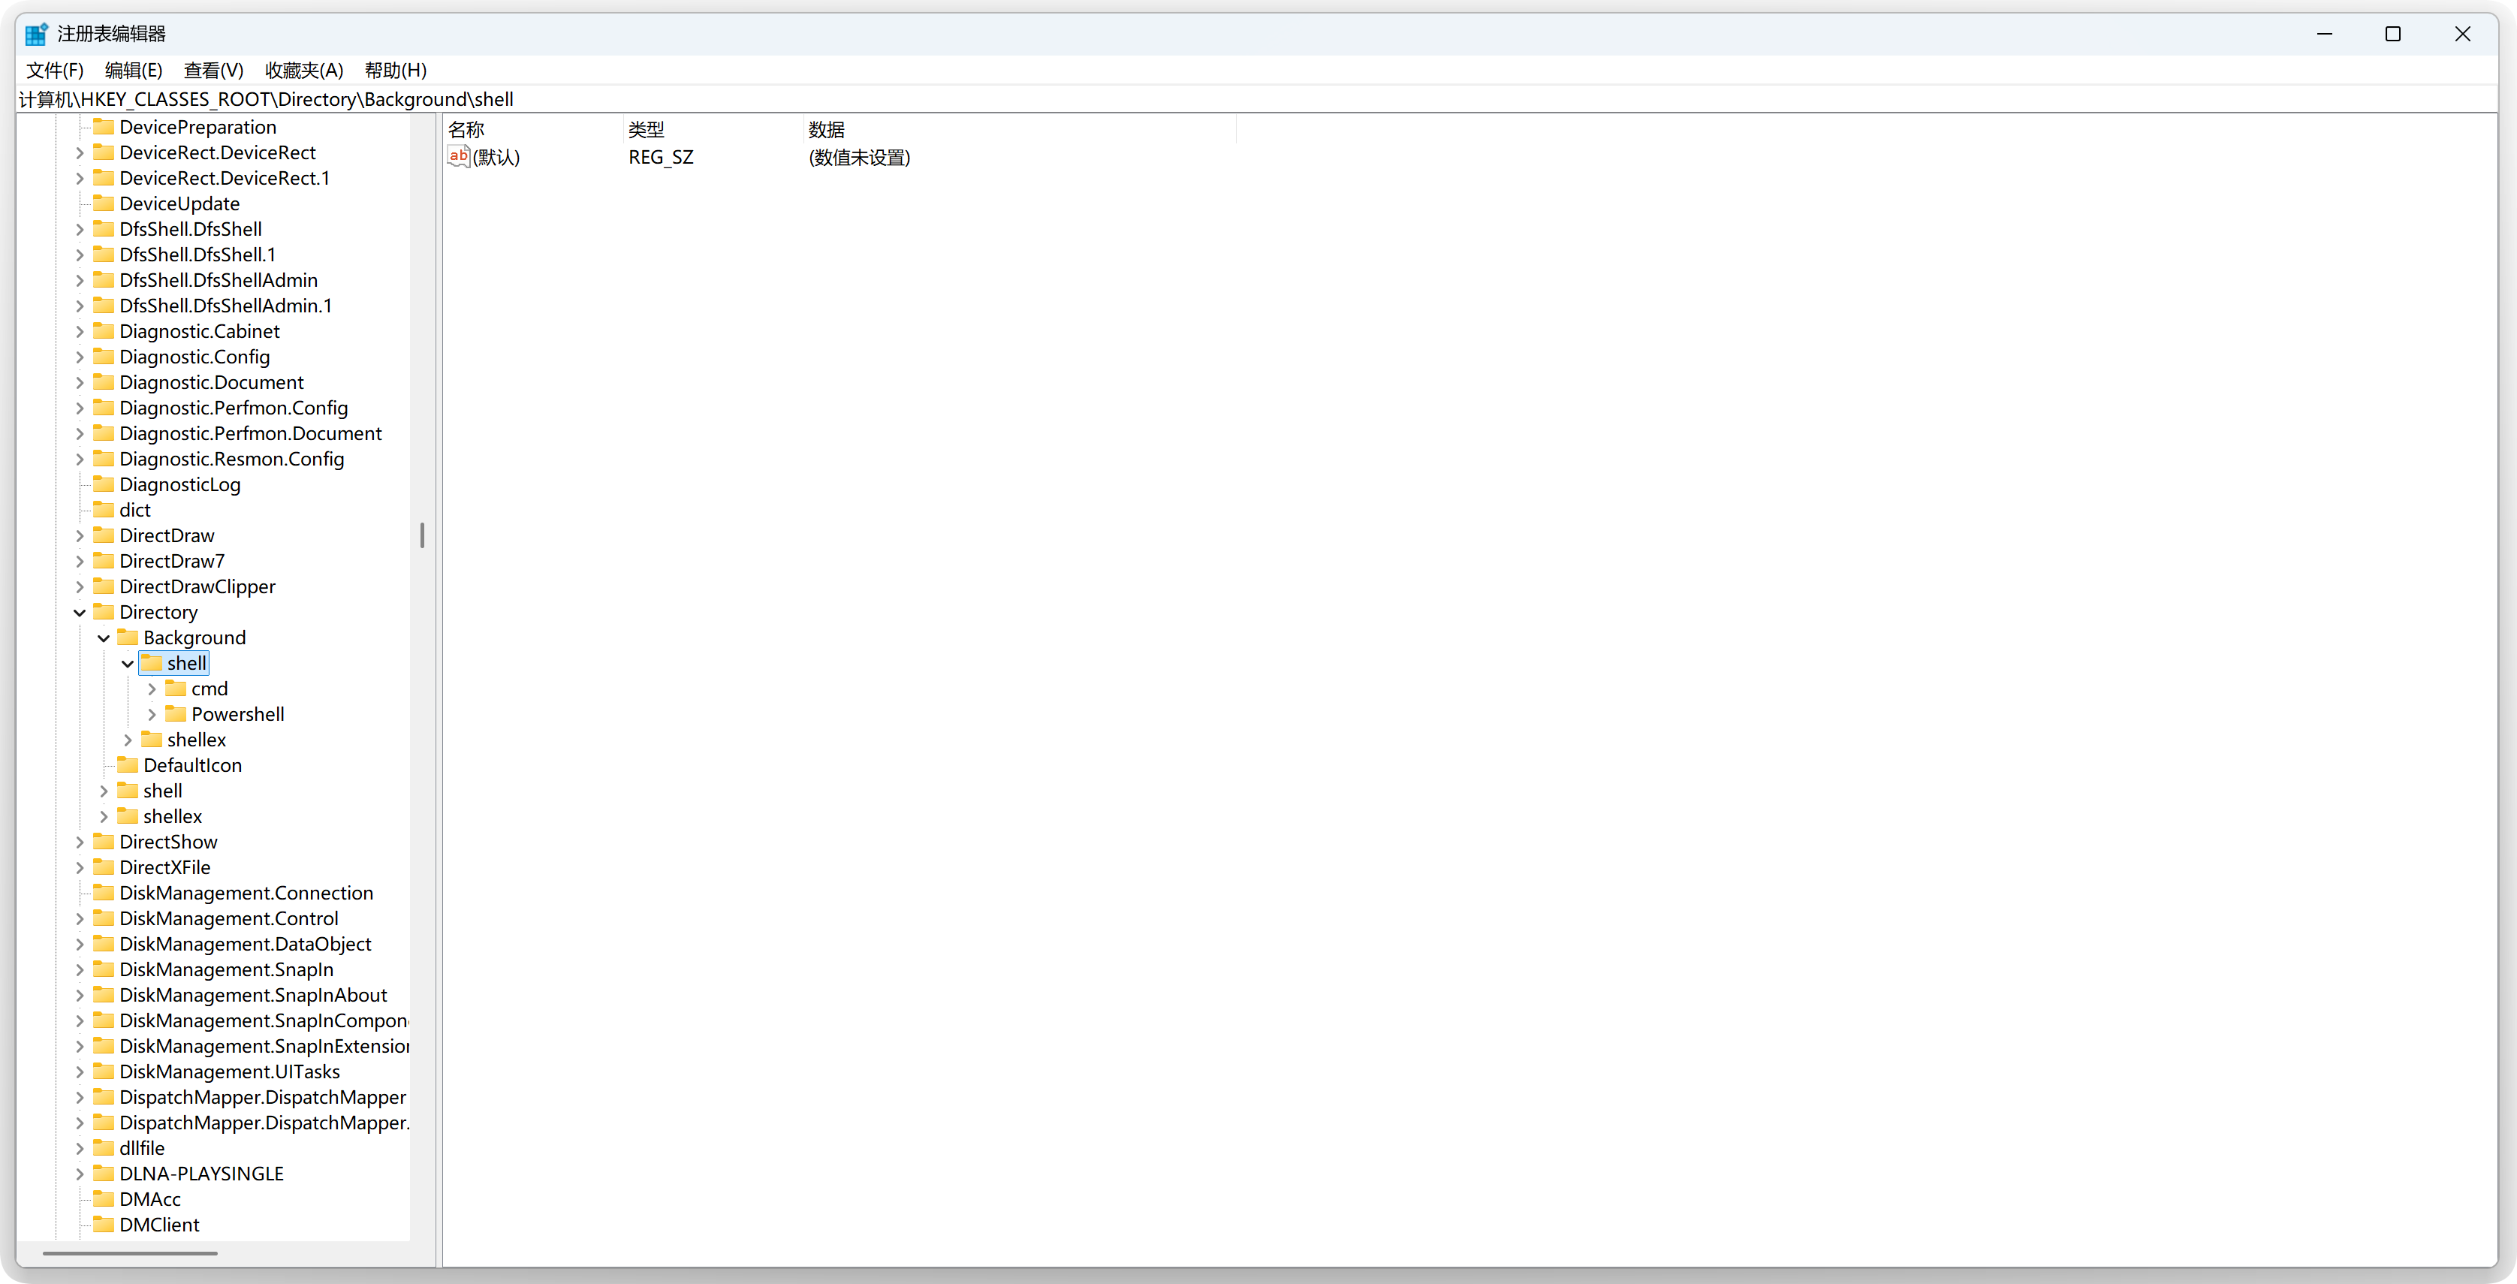Click the DMClient folder icon
The height and width of the screenshot is (1284, 2517).
[104, 1225]
